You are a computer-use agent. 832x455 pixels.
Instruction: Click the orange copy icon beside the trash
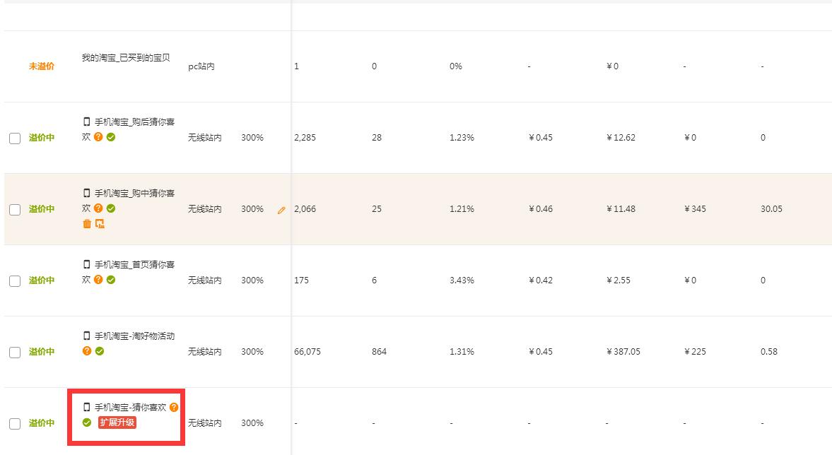click(x=100, y=224)
